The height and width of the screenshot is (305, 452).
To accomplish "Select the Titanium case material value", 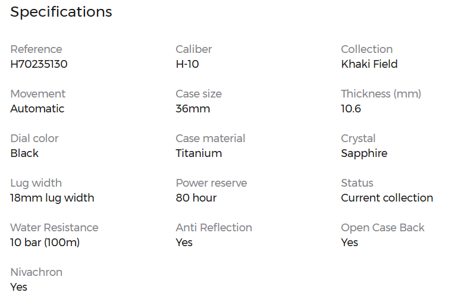I will point(199,153).
